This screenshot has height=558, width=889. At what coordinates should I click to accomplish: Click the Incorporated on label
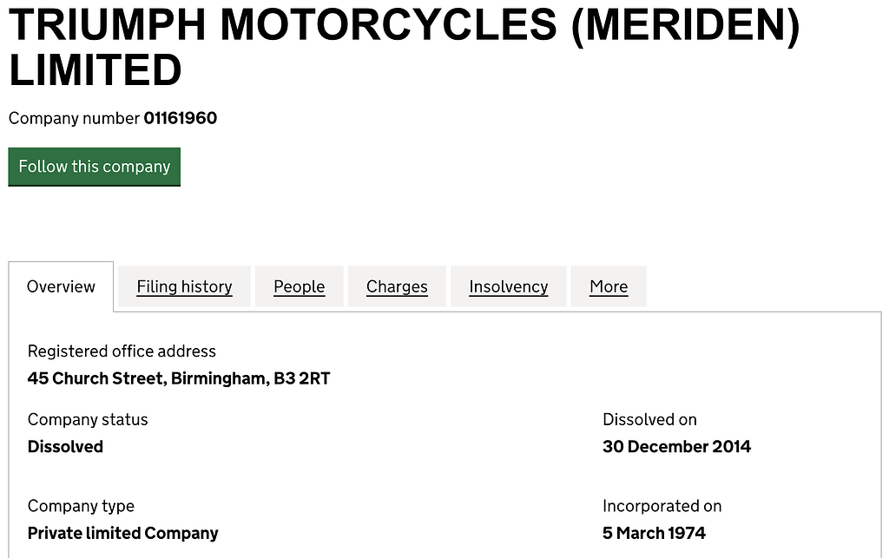point(662,506)
